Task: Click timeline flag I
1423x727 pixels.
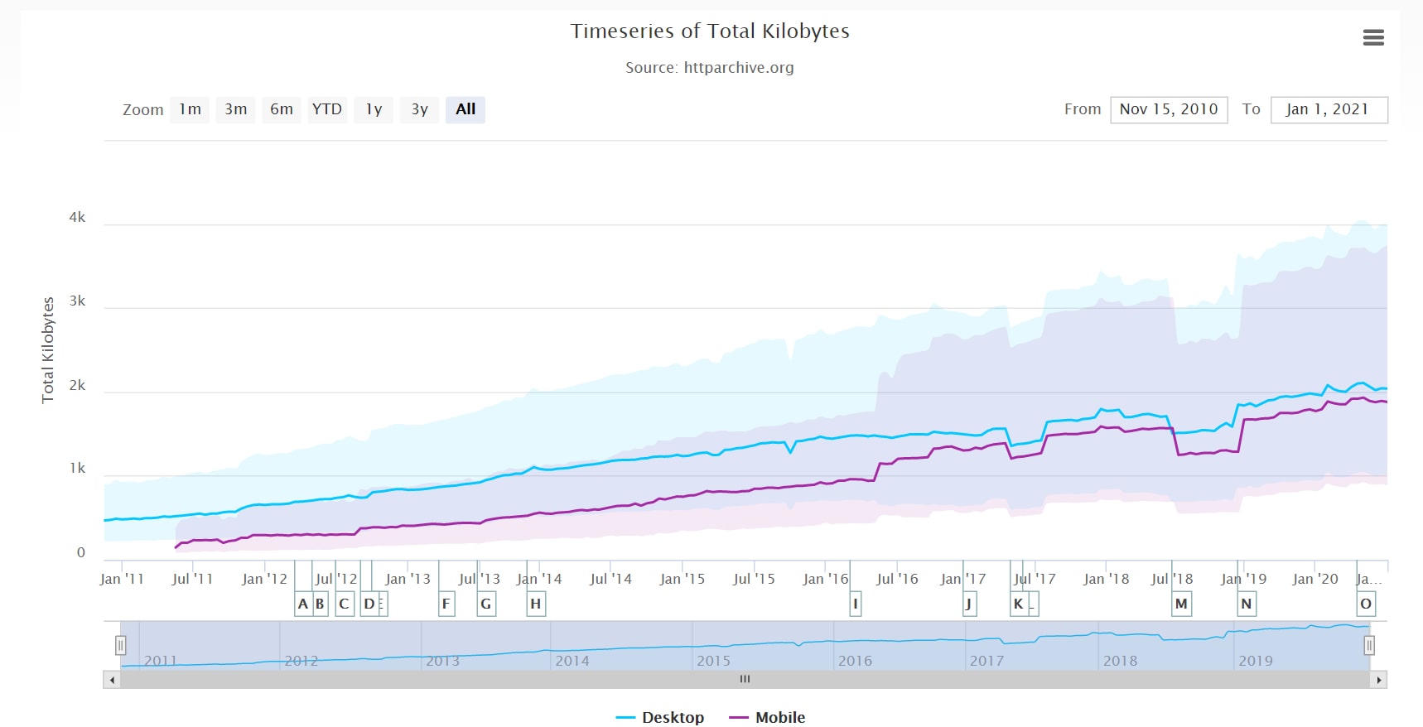Action: (856, 604)
